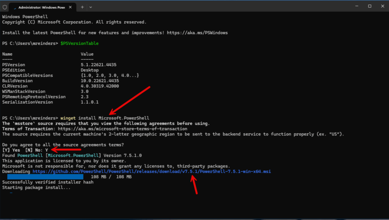Click the GitHub PowerShell-7.5.1 MSI download URL

coord(152,172)
